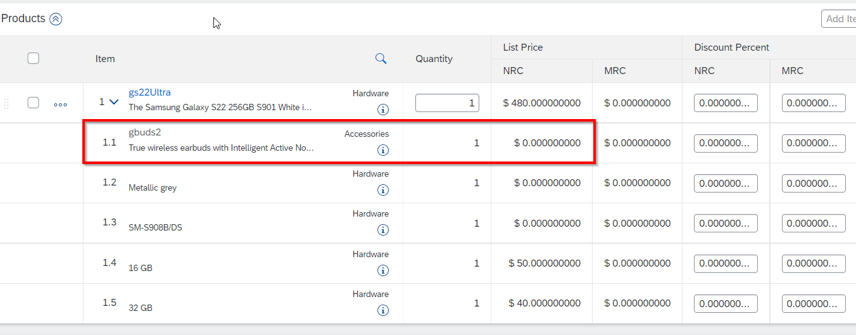Show info for gs22Ultra item
Screen dimensions: 856x335
(x=383, y=110)
